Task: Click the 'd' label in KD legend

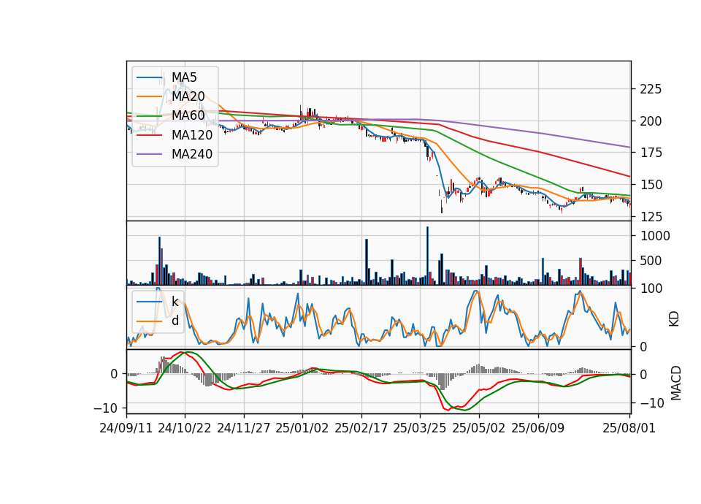Action: (175, 321)
